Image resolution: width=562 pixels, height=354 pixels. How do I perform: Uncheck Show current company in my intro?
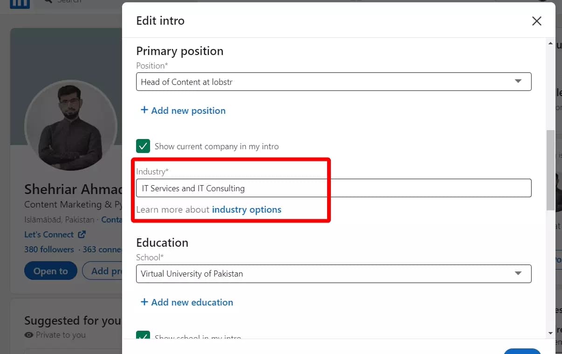143,146
